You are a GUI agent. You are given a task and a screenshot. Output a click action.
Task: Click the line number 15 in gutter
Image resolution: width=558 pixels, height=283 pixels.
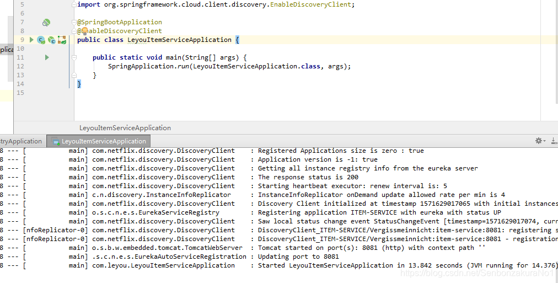click(x=20, y=93)
